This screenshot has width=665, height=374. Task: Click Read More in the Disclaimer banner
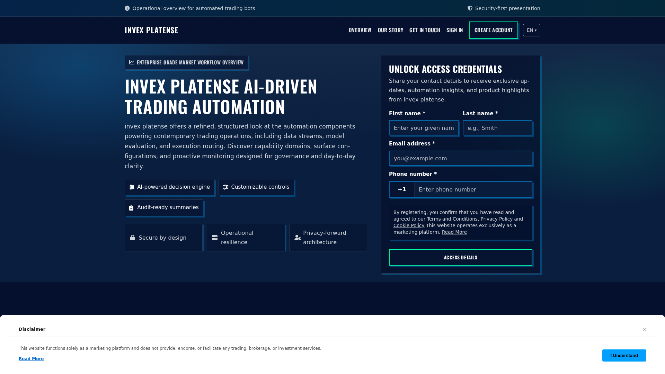pos(31,359)
